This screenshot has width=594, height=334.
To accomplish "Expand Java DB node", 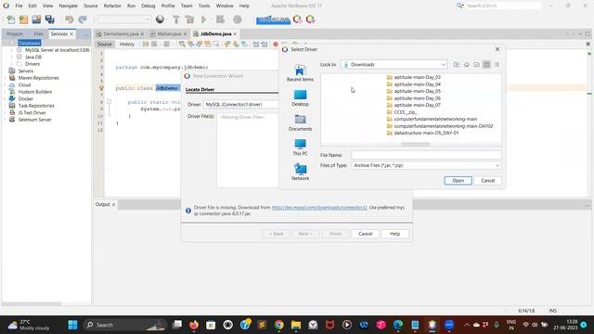I will [12, 57].
